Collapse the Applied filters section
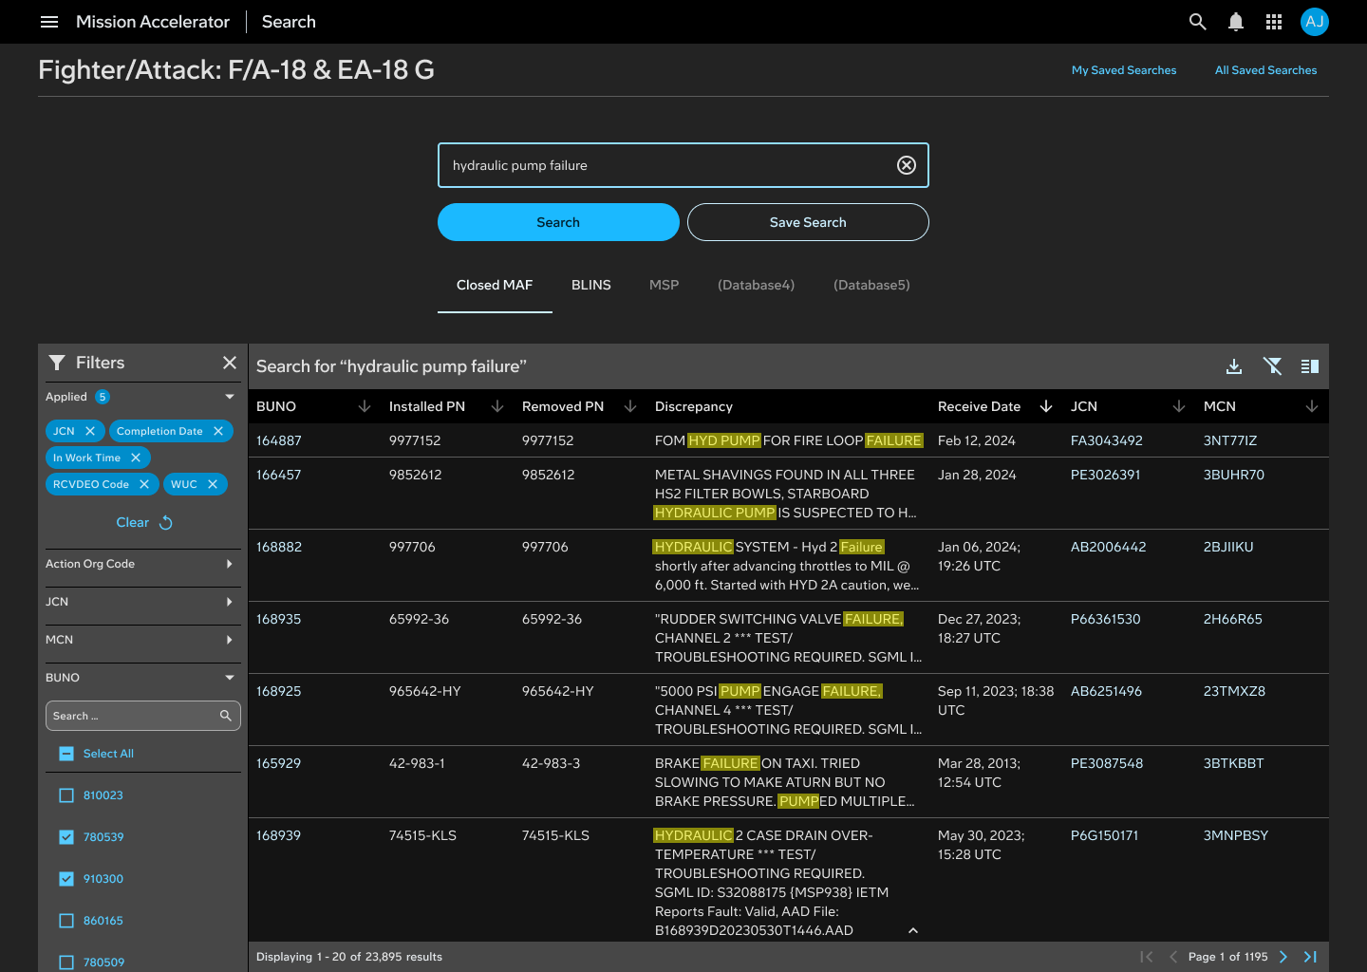The width and height of the screenshot is (1367, 972). pos(230,397)
